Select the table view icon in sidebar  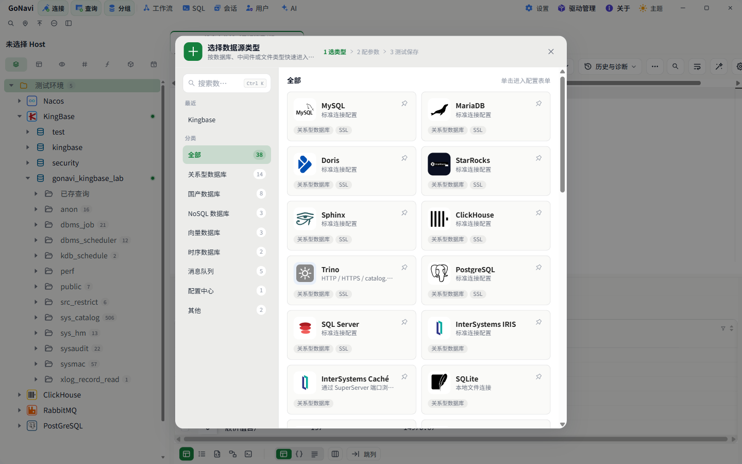click(39, 64)
